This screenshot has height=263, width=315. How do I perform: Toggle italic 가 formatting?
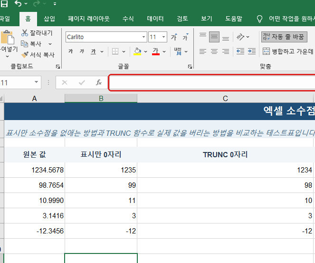coord(82,51)
